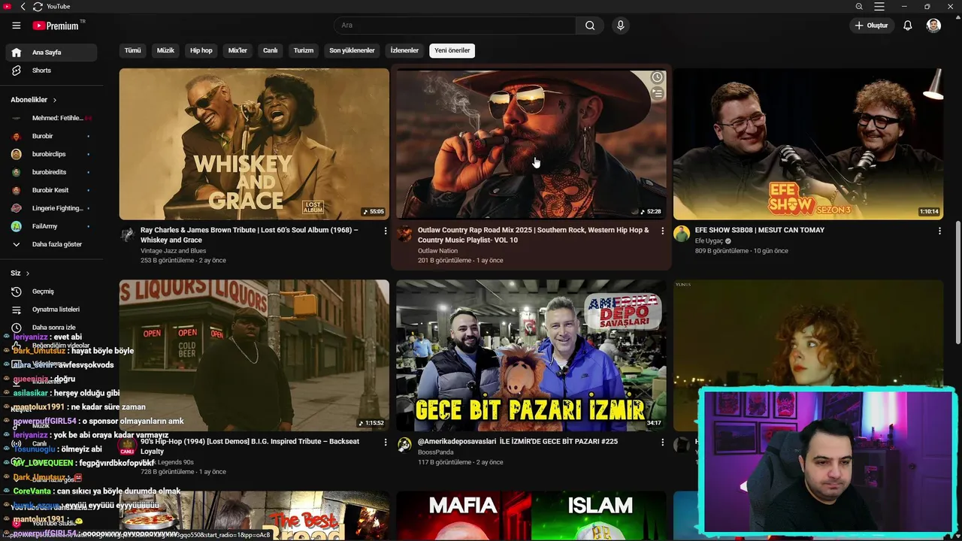962x541 pixels.
Task: Select the Canlı filter chip
Action: (x=270, y=50)
